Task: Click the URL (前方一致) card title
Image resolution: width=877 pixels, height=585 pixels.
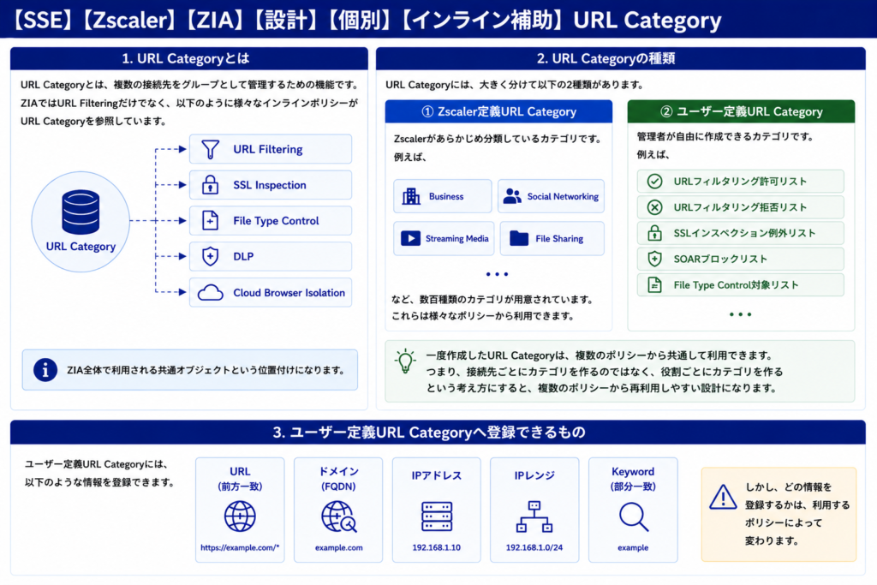Action: 240,479
